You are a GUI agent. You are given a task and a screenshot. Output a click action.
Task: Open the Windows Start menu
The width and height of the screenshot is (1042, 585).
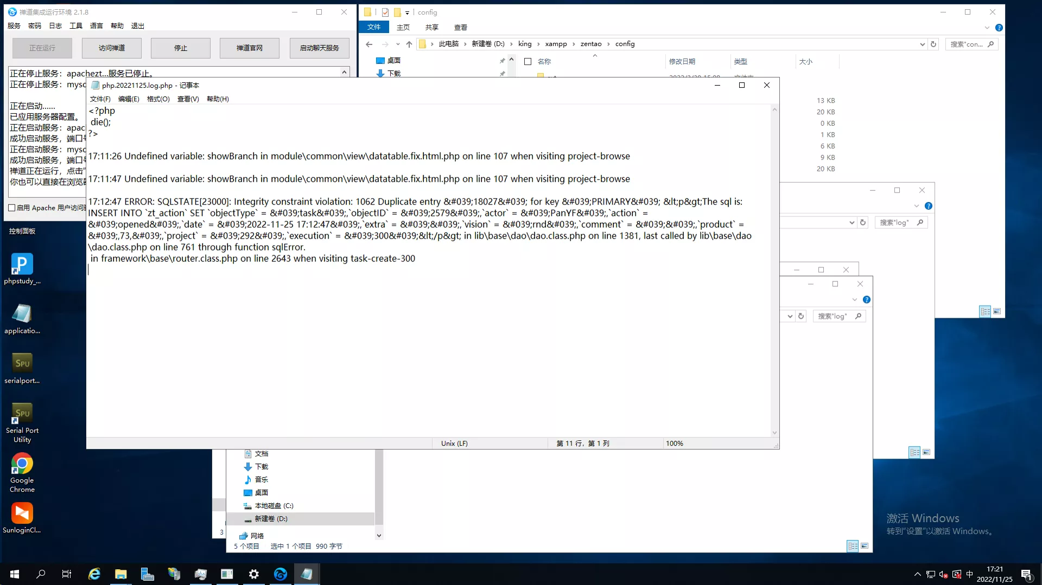[15, 574]
